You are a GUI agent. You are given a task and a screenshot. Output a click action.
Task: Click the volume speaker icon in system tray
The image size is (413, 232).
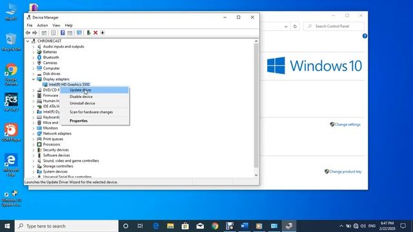coord(363,226)
